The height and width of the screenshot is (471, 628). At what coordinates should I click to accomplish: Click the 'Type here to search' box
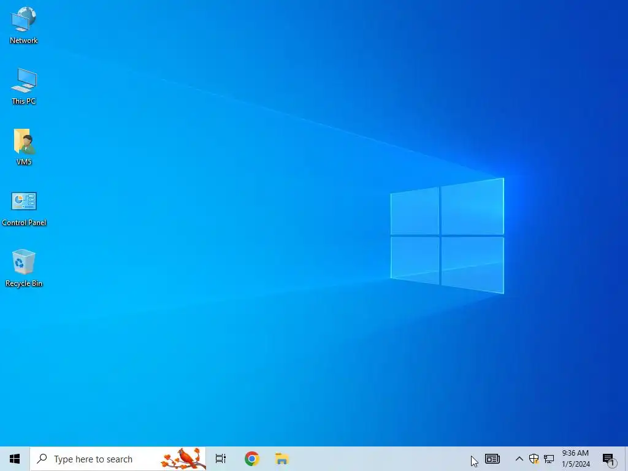(x=118, y=459)
